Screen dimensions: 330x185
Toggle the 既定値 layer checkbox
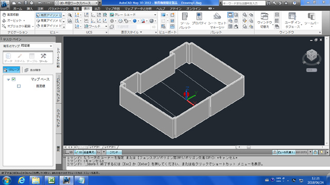(19, 86)
